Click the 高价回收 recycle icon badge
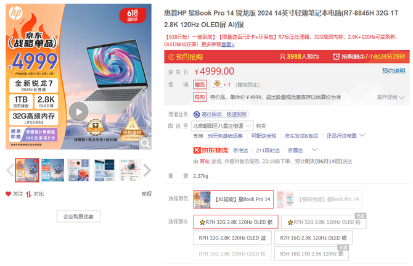The width and height of the screenshot is (413, 266). pyautogui.click(x=197, y=114)
